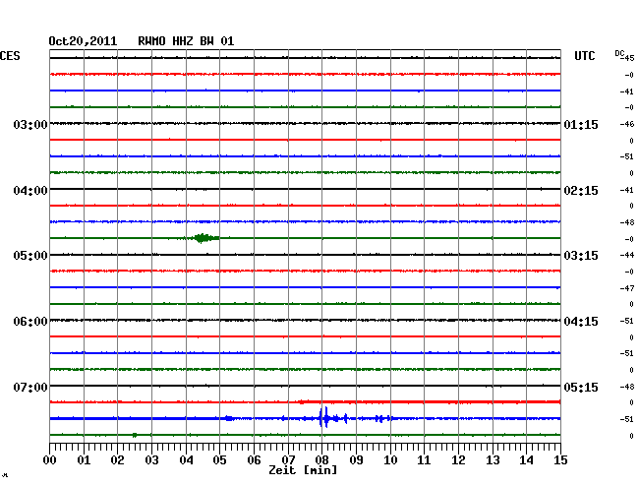The width and height of the screenshot is (639, 486).
Task: Click the blue wave packet near minute 10
Action: pos(382,418)
